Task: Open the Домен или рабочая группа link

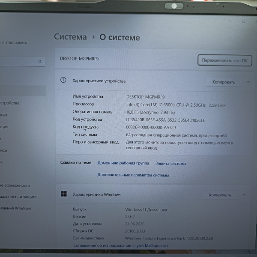Action: point(123,163)
